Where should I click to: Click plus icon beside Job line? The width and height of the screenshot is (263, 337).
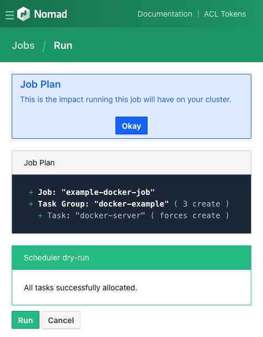tap(31, 192)
